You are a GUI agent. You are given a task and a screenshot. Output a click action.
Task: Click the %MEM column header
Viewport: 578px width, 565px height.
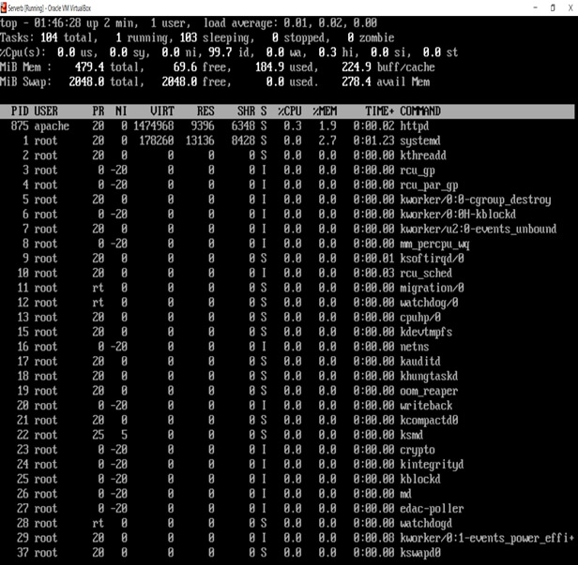pyautogui.click(x=325, y=112)
